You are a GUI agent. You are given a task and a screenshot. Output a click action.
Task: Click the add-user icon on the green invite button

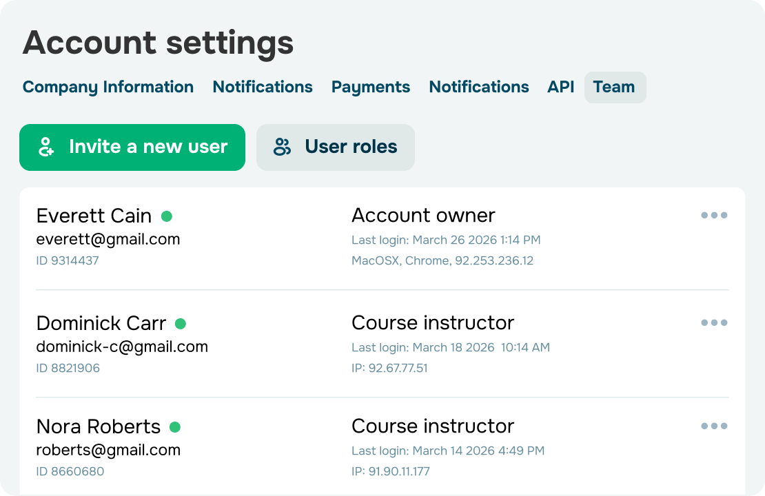45,146
